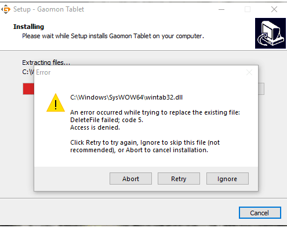The image size is (287, 228).
Task: Click the 'Access is denied.' message line
Action: [x=95, y=127]
